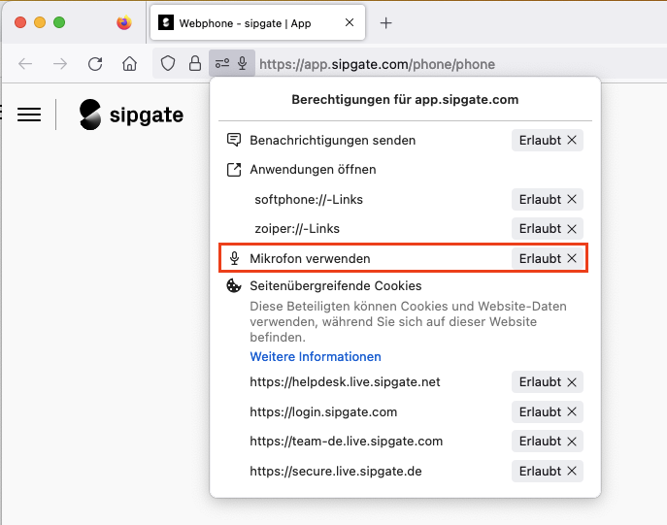Remove cookie permission for login.sipgate.com

(x=572, y=411)
